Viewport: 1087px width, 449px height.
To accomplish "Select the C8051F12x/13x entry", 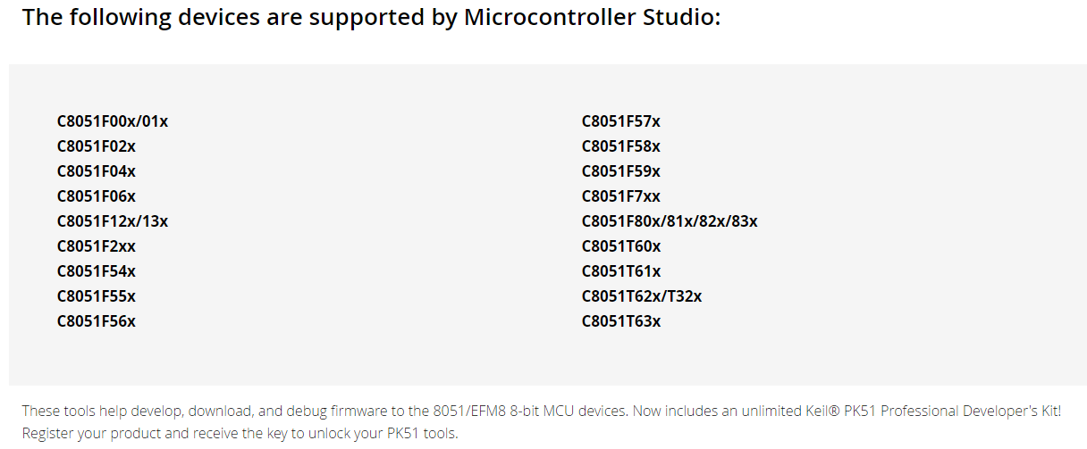I will [x=113, y=221].
